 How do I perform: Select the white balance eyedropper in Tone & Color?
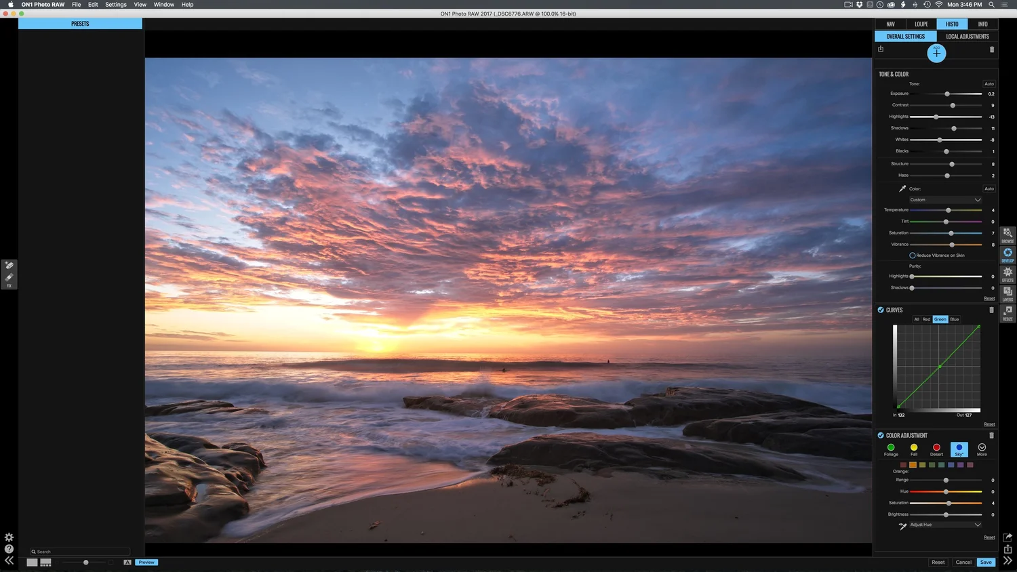coord(902,188)
